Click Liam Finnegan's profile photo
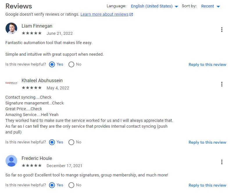 tap(11, 28)
